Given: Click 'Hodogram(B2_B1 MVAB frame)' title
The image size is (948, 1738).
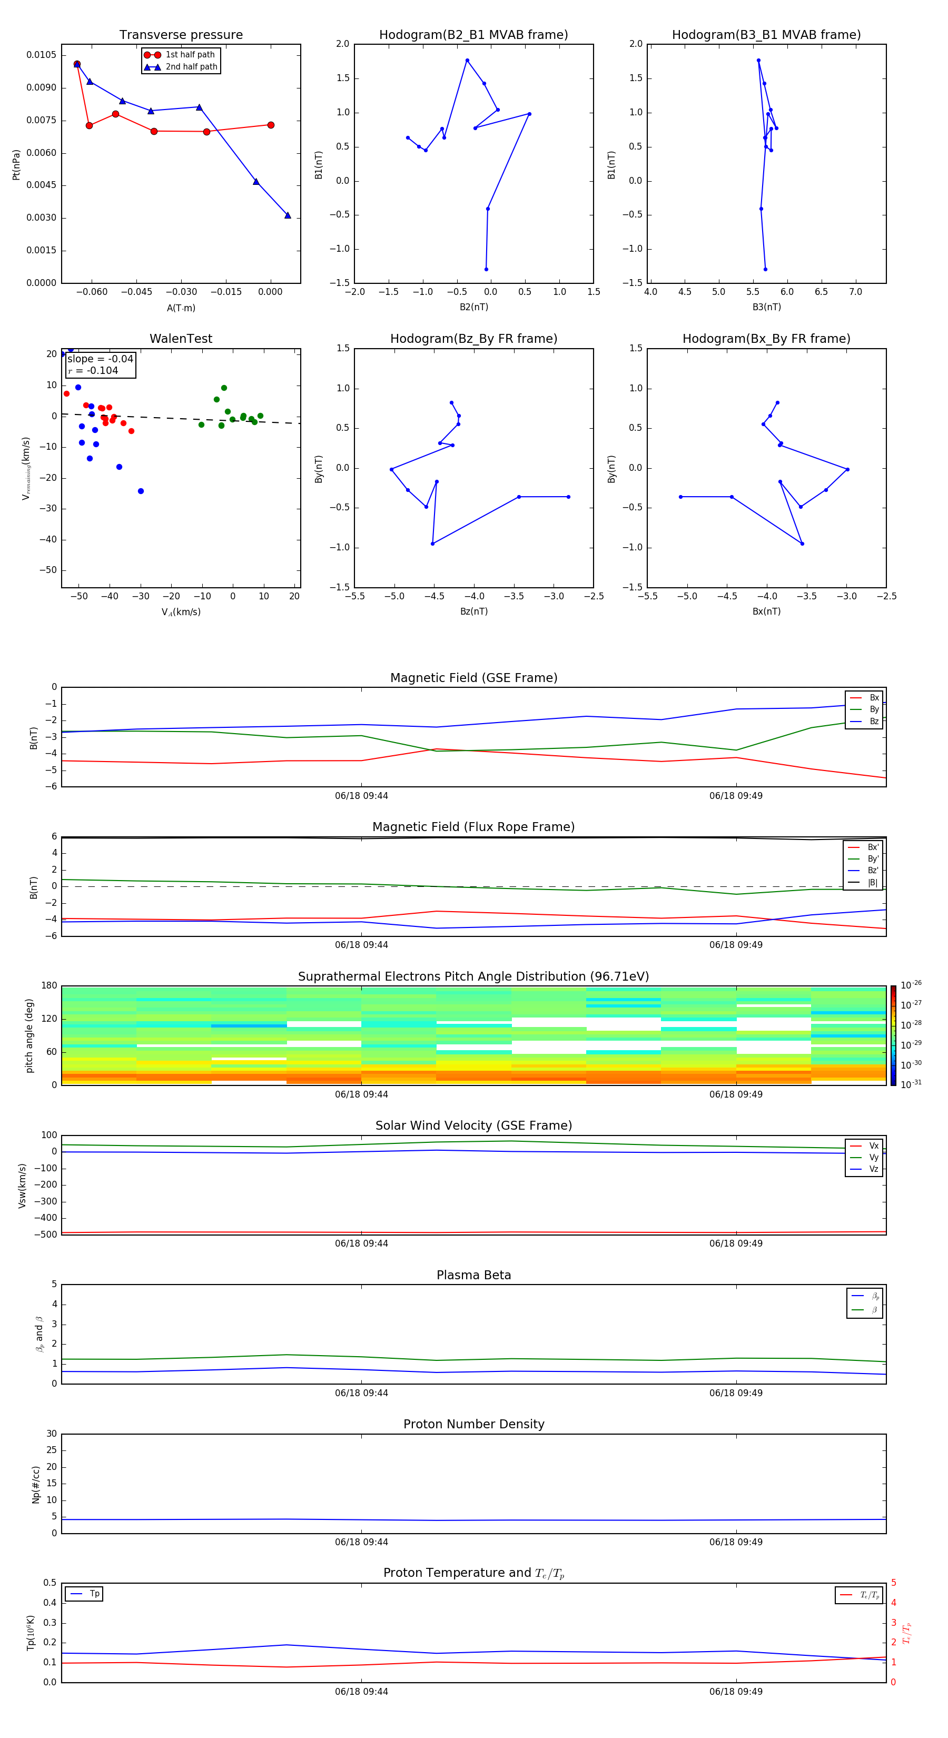Looking at the screenshot, I should coord(473,35).
